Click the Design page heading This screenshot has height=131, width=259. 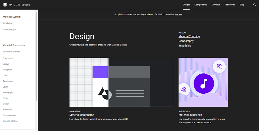click(x=82, y=36)
